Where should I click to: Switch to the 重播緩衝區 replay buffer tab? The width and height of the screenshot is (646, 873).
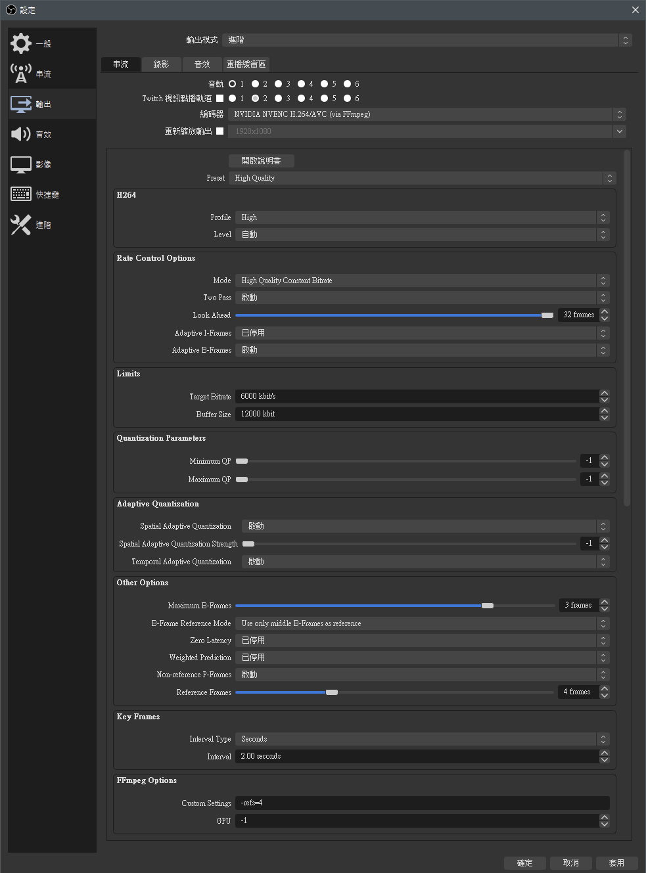tap(246, 64)
